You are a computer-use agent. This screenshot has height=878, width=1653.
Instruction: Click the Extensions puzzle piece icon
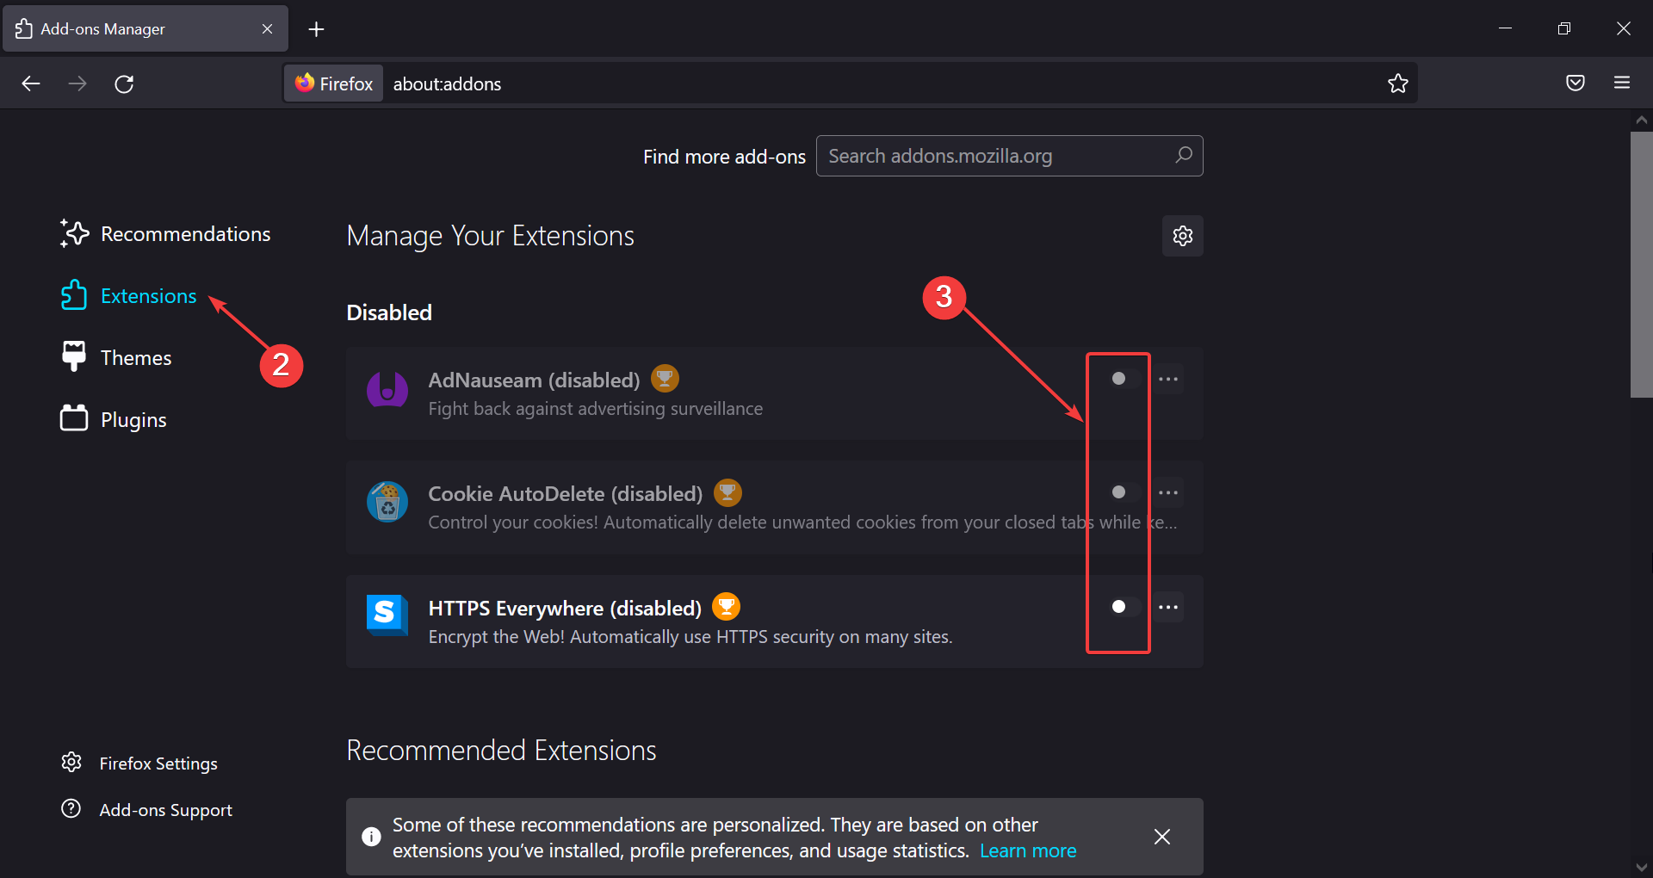click(x=74, y=295)
